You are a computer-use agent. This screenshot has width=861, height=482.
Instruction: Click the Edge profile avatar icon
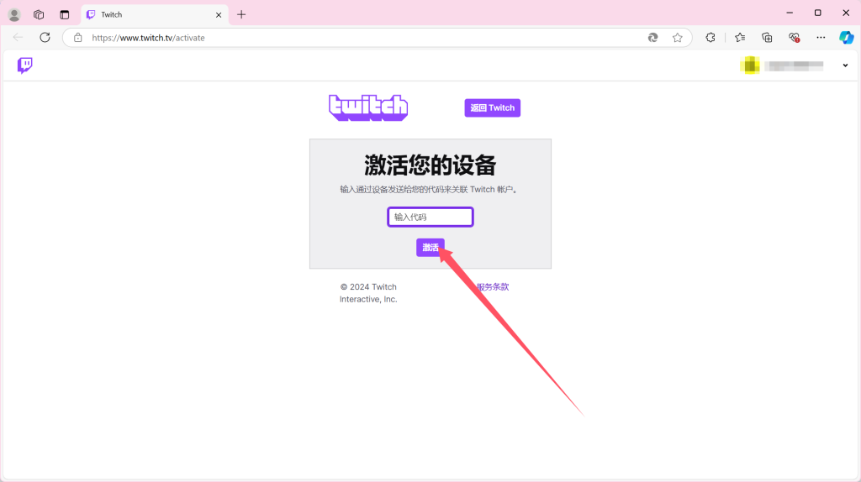click(14, 15)
